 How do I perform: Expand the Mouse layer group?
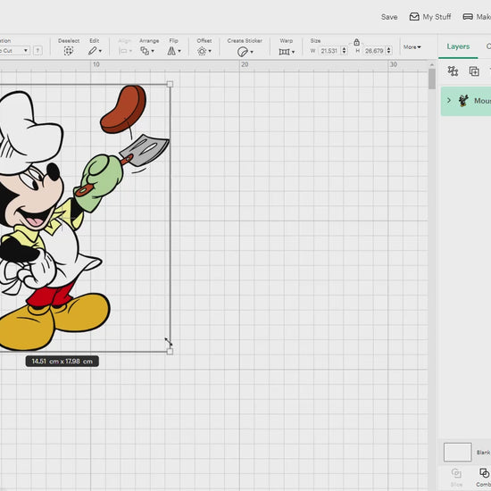[x=449, y=101]
